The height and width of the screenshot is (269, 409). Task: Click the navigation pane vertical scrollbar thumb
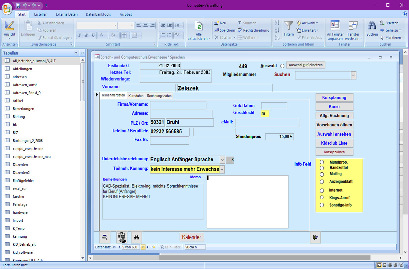point(83,81)
